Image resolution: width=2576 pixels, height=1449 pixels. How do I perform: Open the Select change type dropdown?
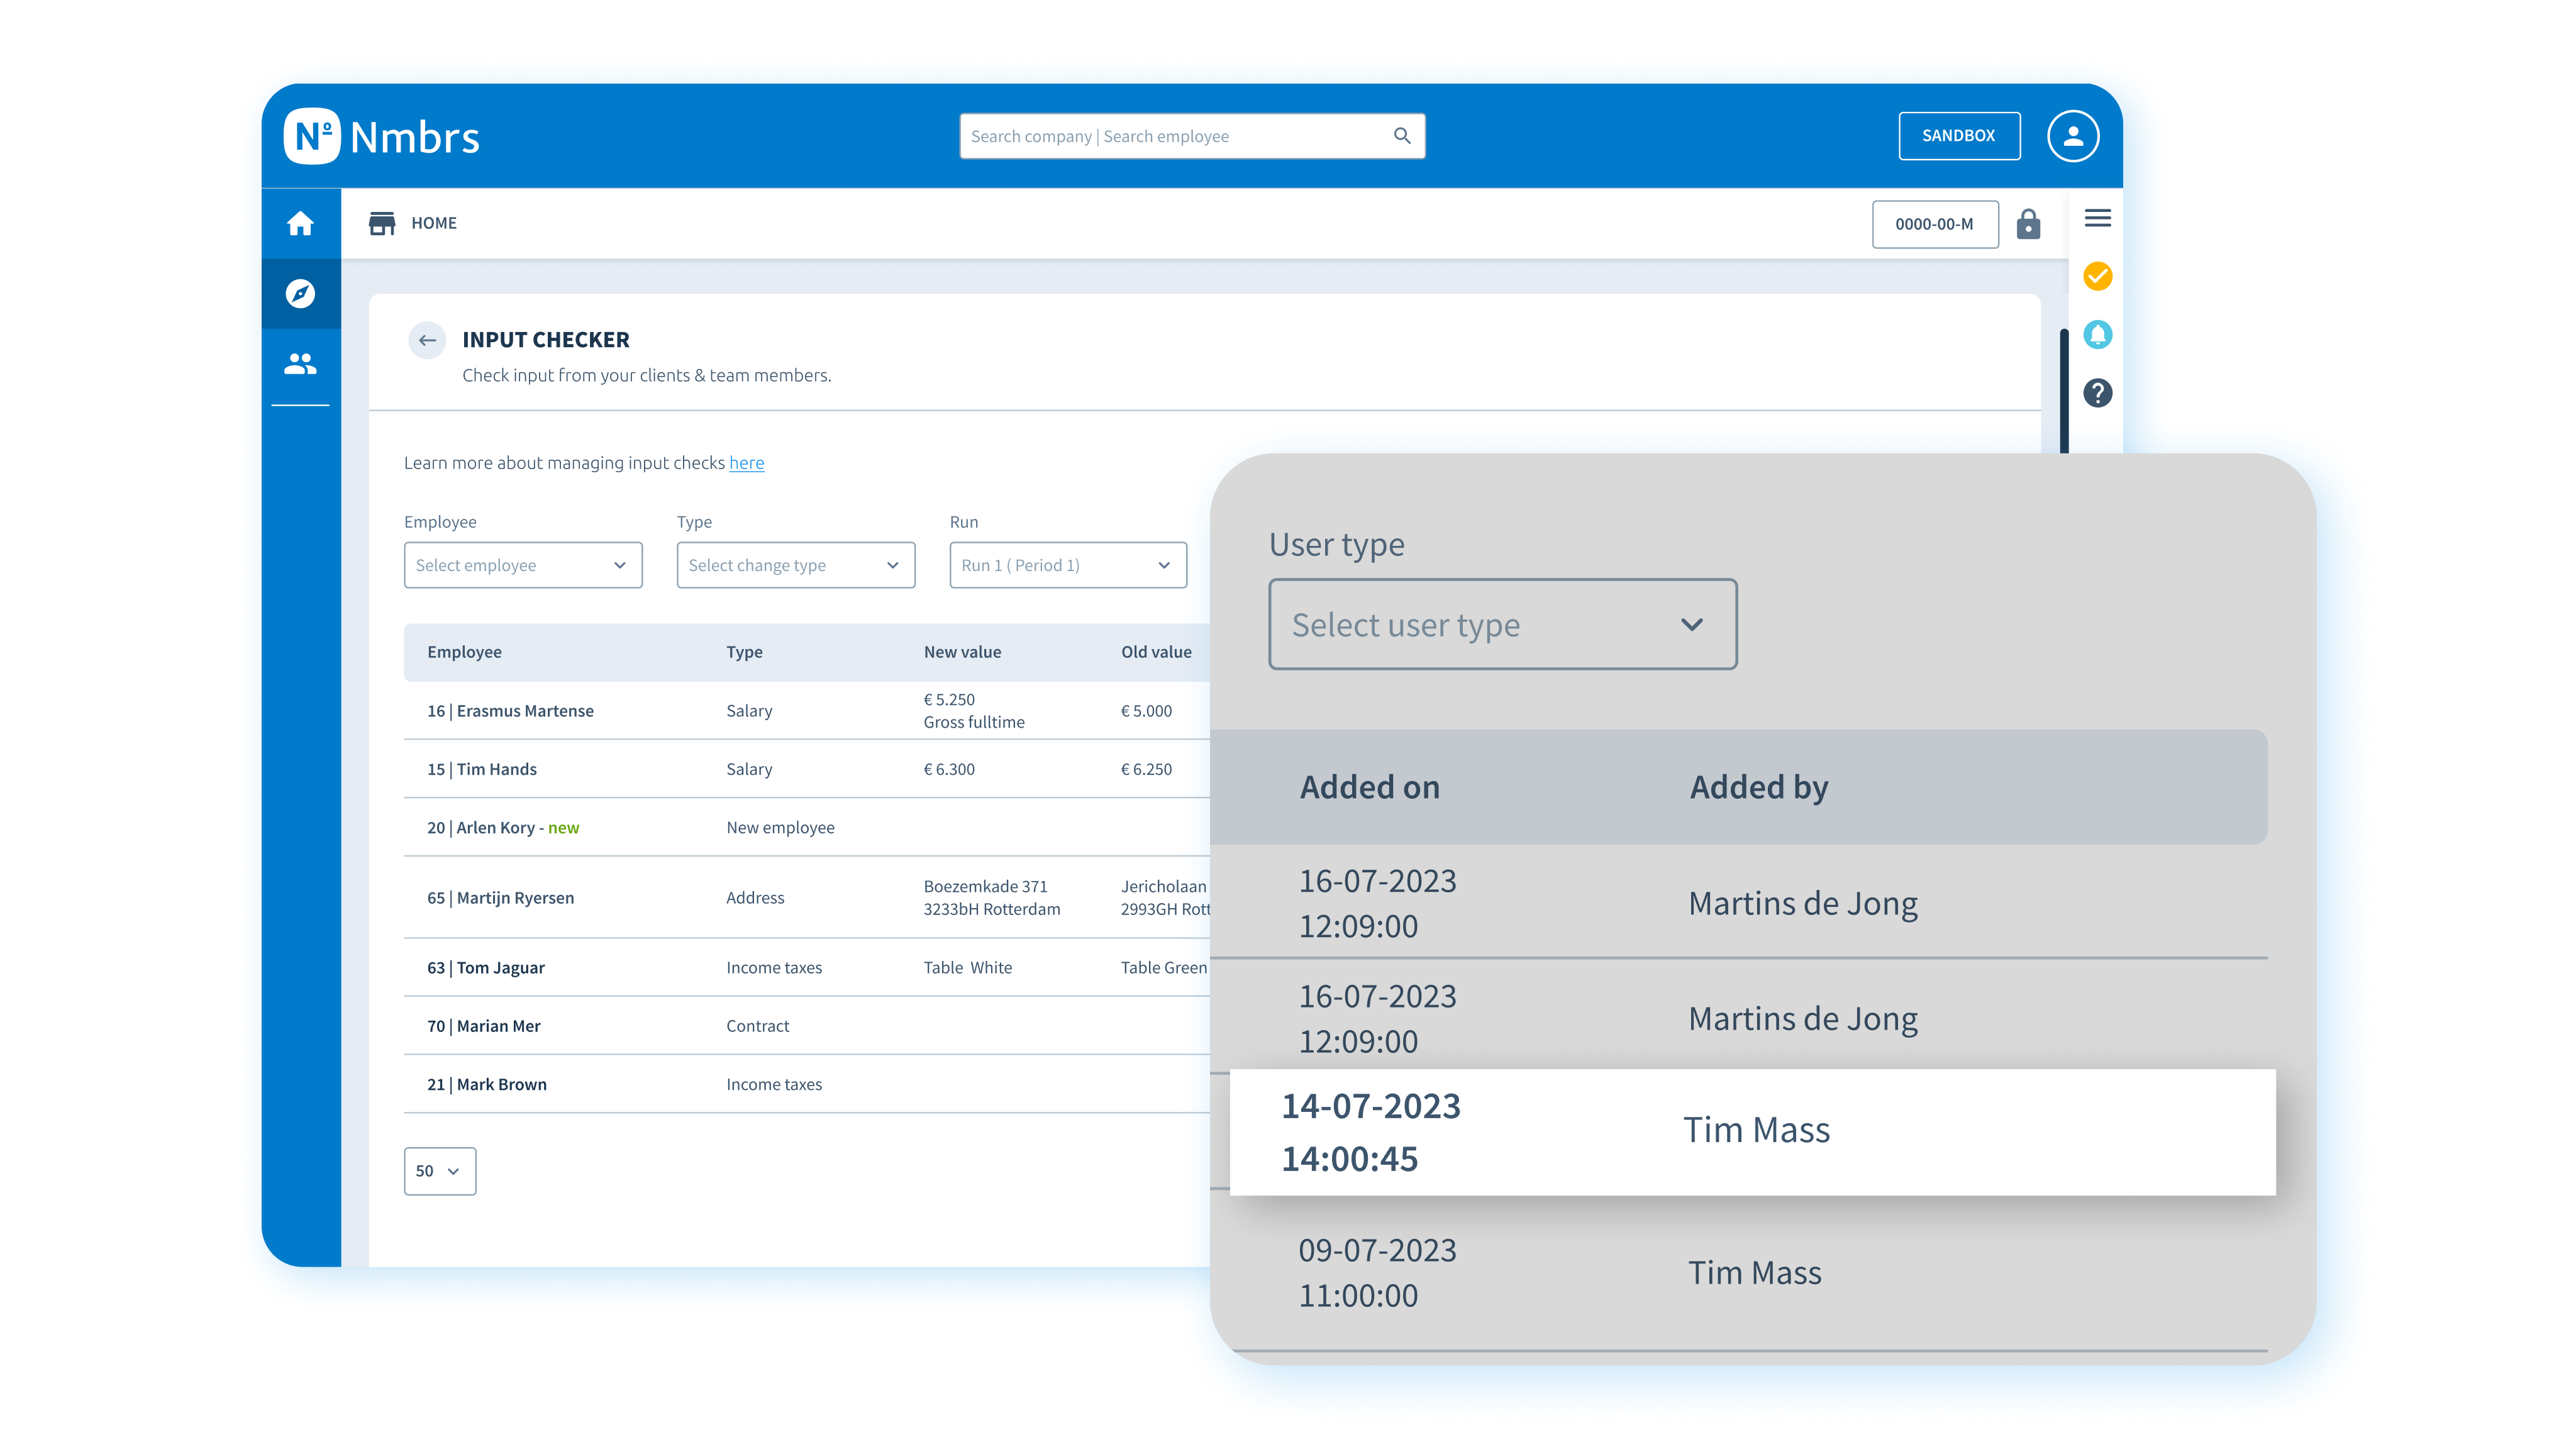coord(796,565)
